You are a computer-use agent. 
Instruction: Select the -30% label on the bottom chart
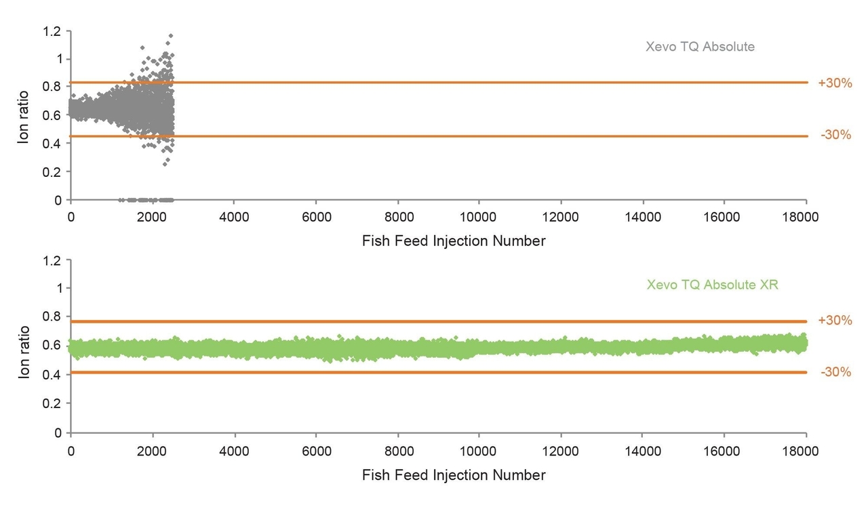click(835, 372)
